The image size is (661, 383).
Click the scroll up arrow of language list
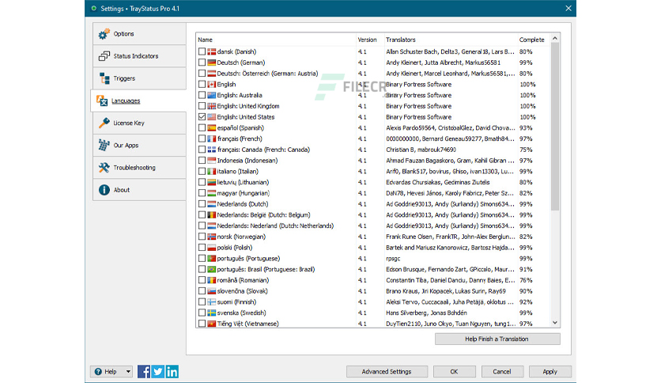(555, 39)
